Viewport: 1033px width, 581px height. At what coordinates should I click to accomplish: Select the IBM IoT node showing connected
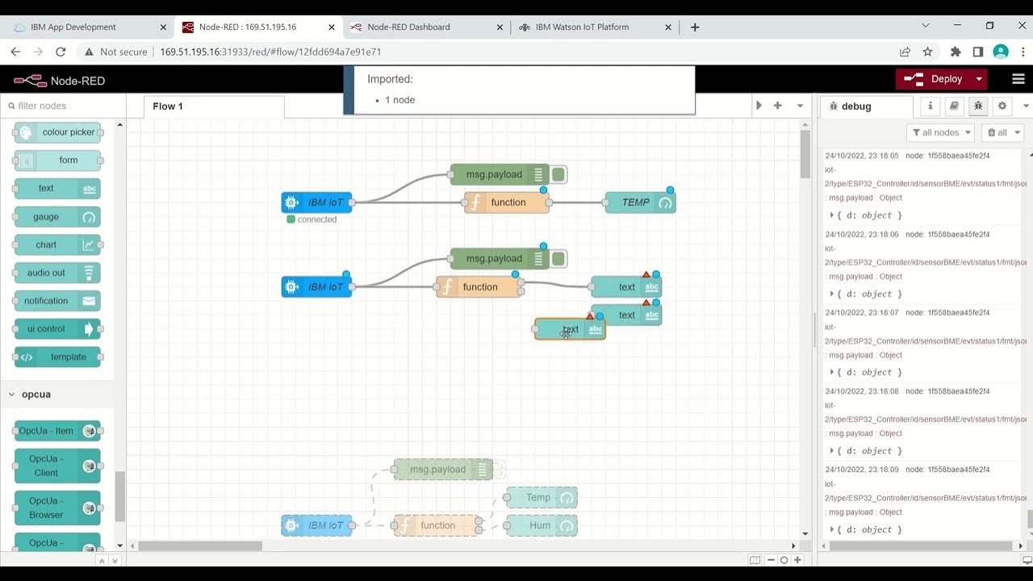coord(316,203)
